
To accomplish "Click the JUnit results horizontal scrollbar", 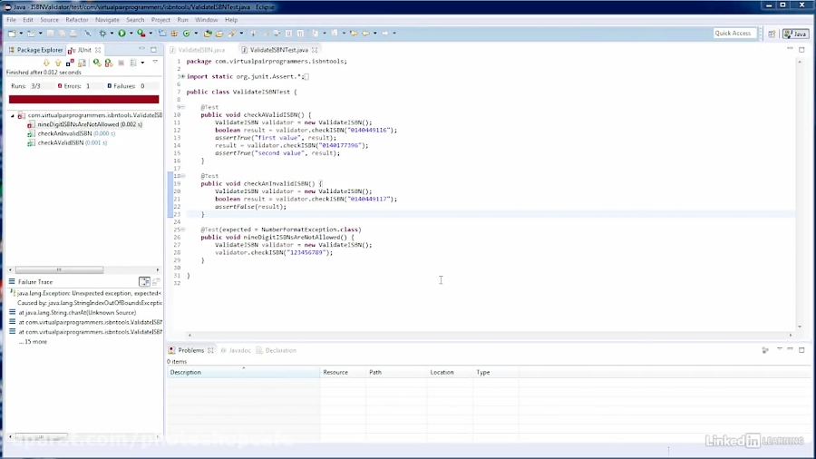I will point(58,269).
